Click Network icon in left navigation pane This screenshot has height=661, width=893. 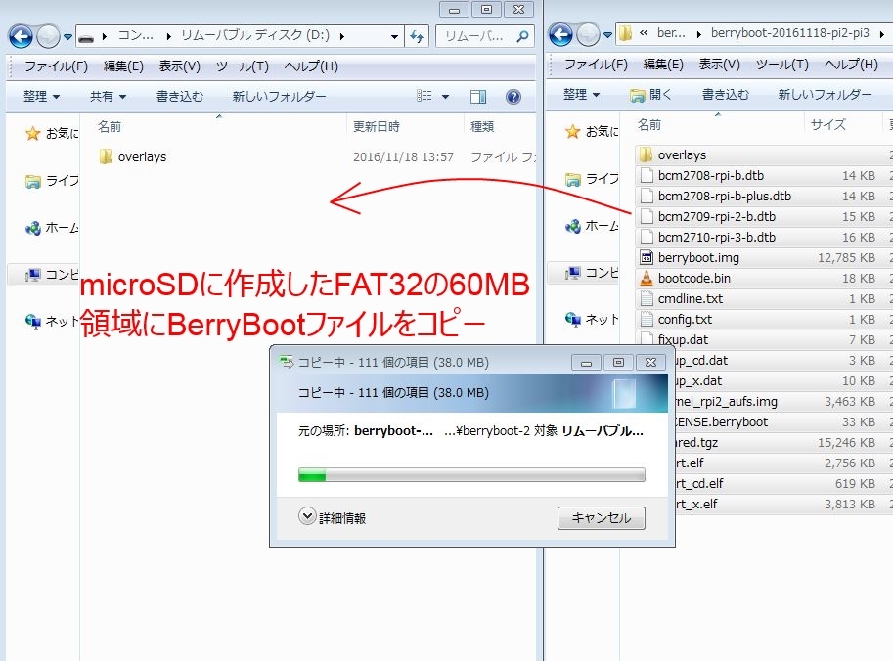point(33,321)
